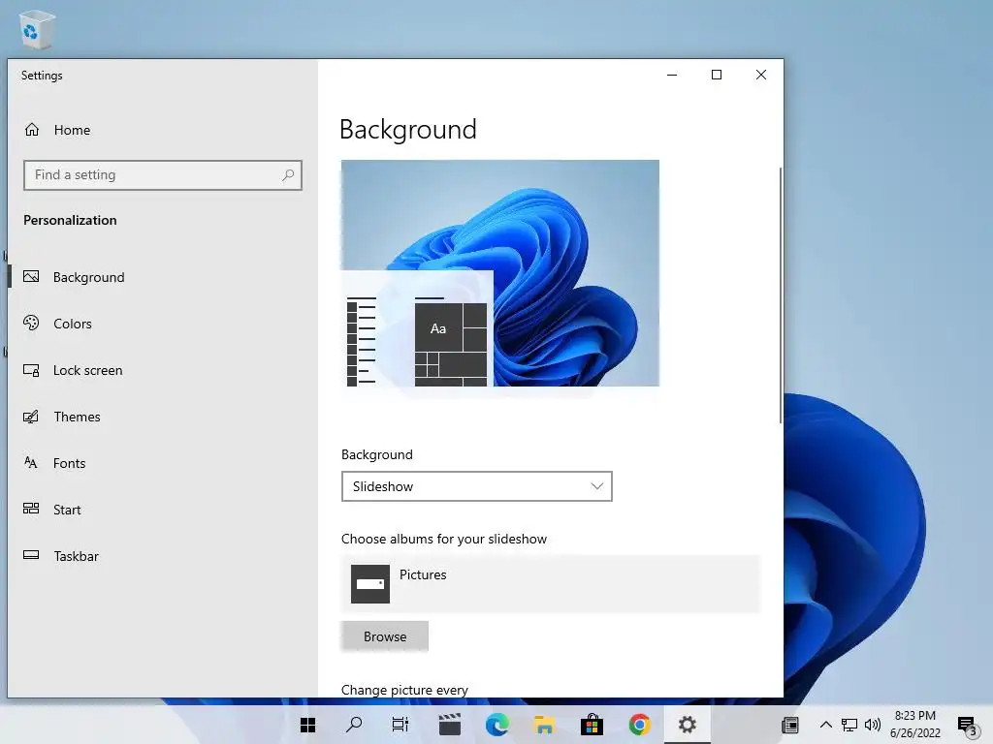Click the Find a setting search box
The width and height of the screenshot is (993, 744).
[x=163, y=174]
